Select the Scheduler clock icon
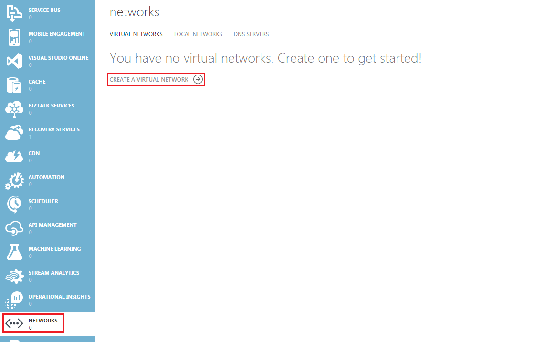The width and height of the screenshot is (554, 342). pos(14,204)
